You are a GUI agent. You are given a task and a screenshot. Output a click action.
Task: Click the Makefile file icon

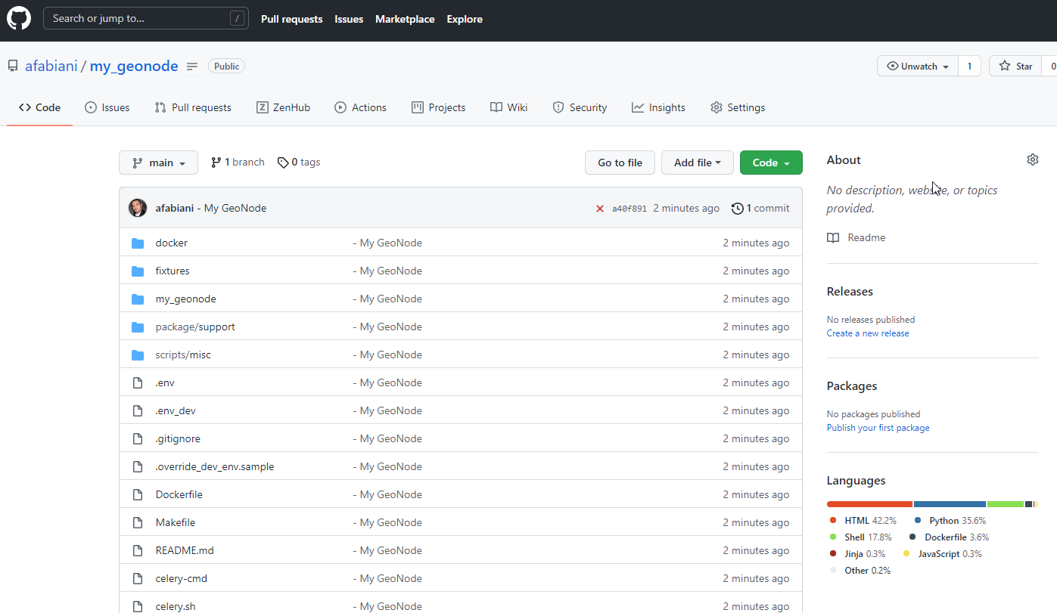point(138,522)
